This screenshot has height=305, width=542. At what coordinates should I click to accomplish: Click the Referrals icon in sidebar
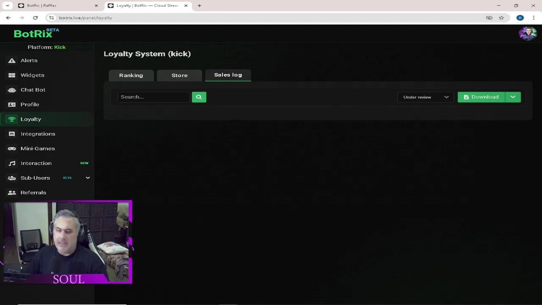click(x=12, y=193)
